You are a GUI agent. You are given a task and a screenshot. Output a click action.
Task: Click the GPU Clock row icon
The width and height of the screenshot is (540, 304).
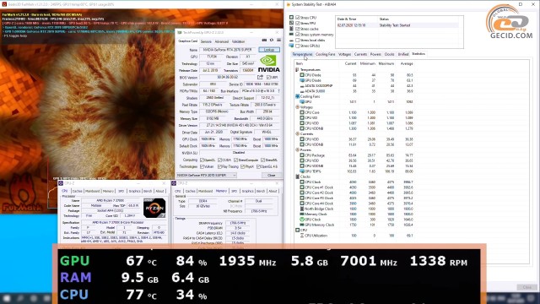point(302,220)
